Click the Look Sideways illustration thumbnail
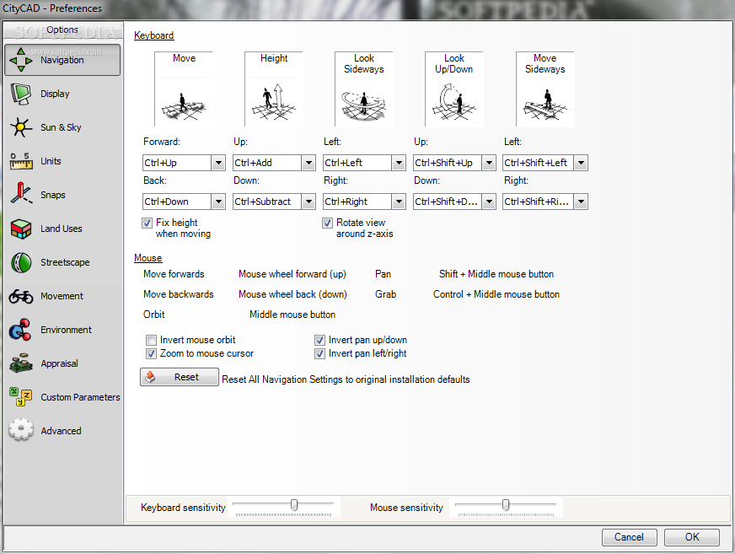 364,89
